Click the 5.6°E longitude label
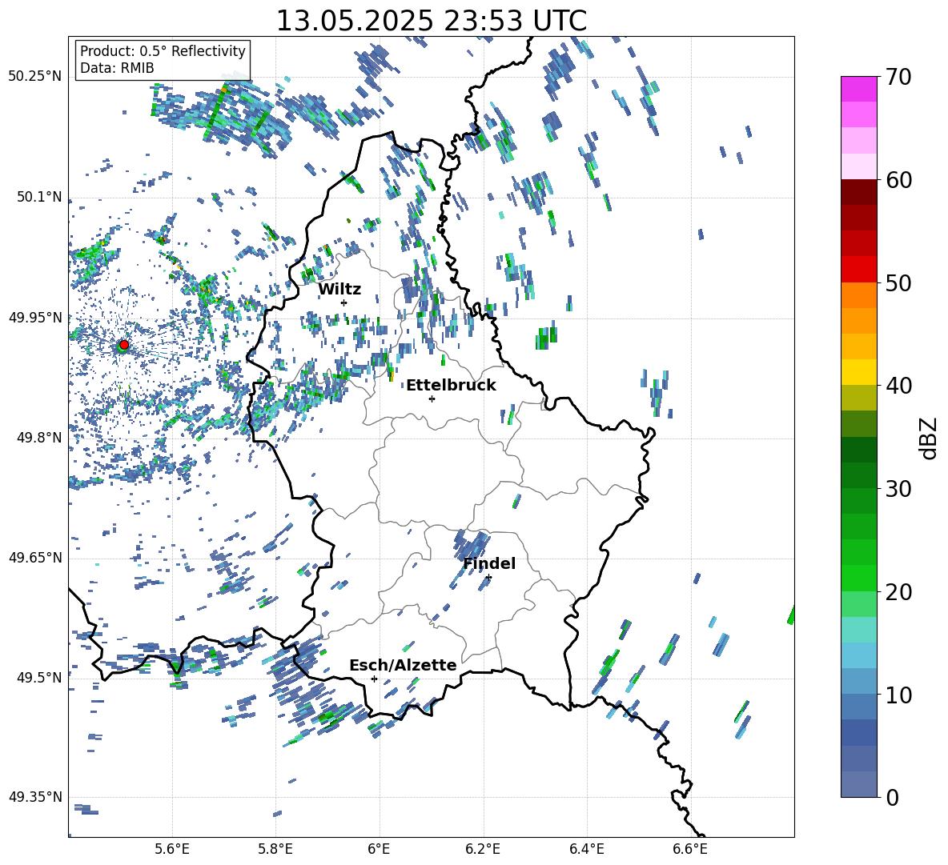This screenshot has height=865, width=948. coord(172,849)
